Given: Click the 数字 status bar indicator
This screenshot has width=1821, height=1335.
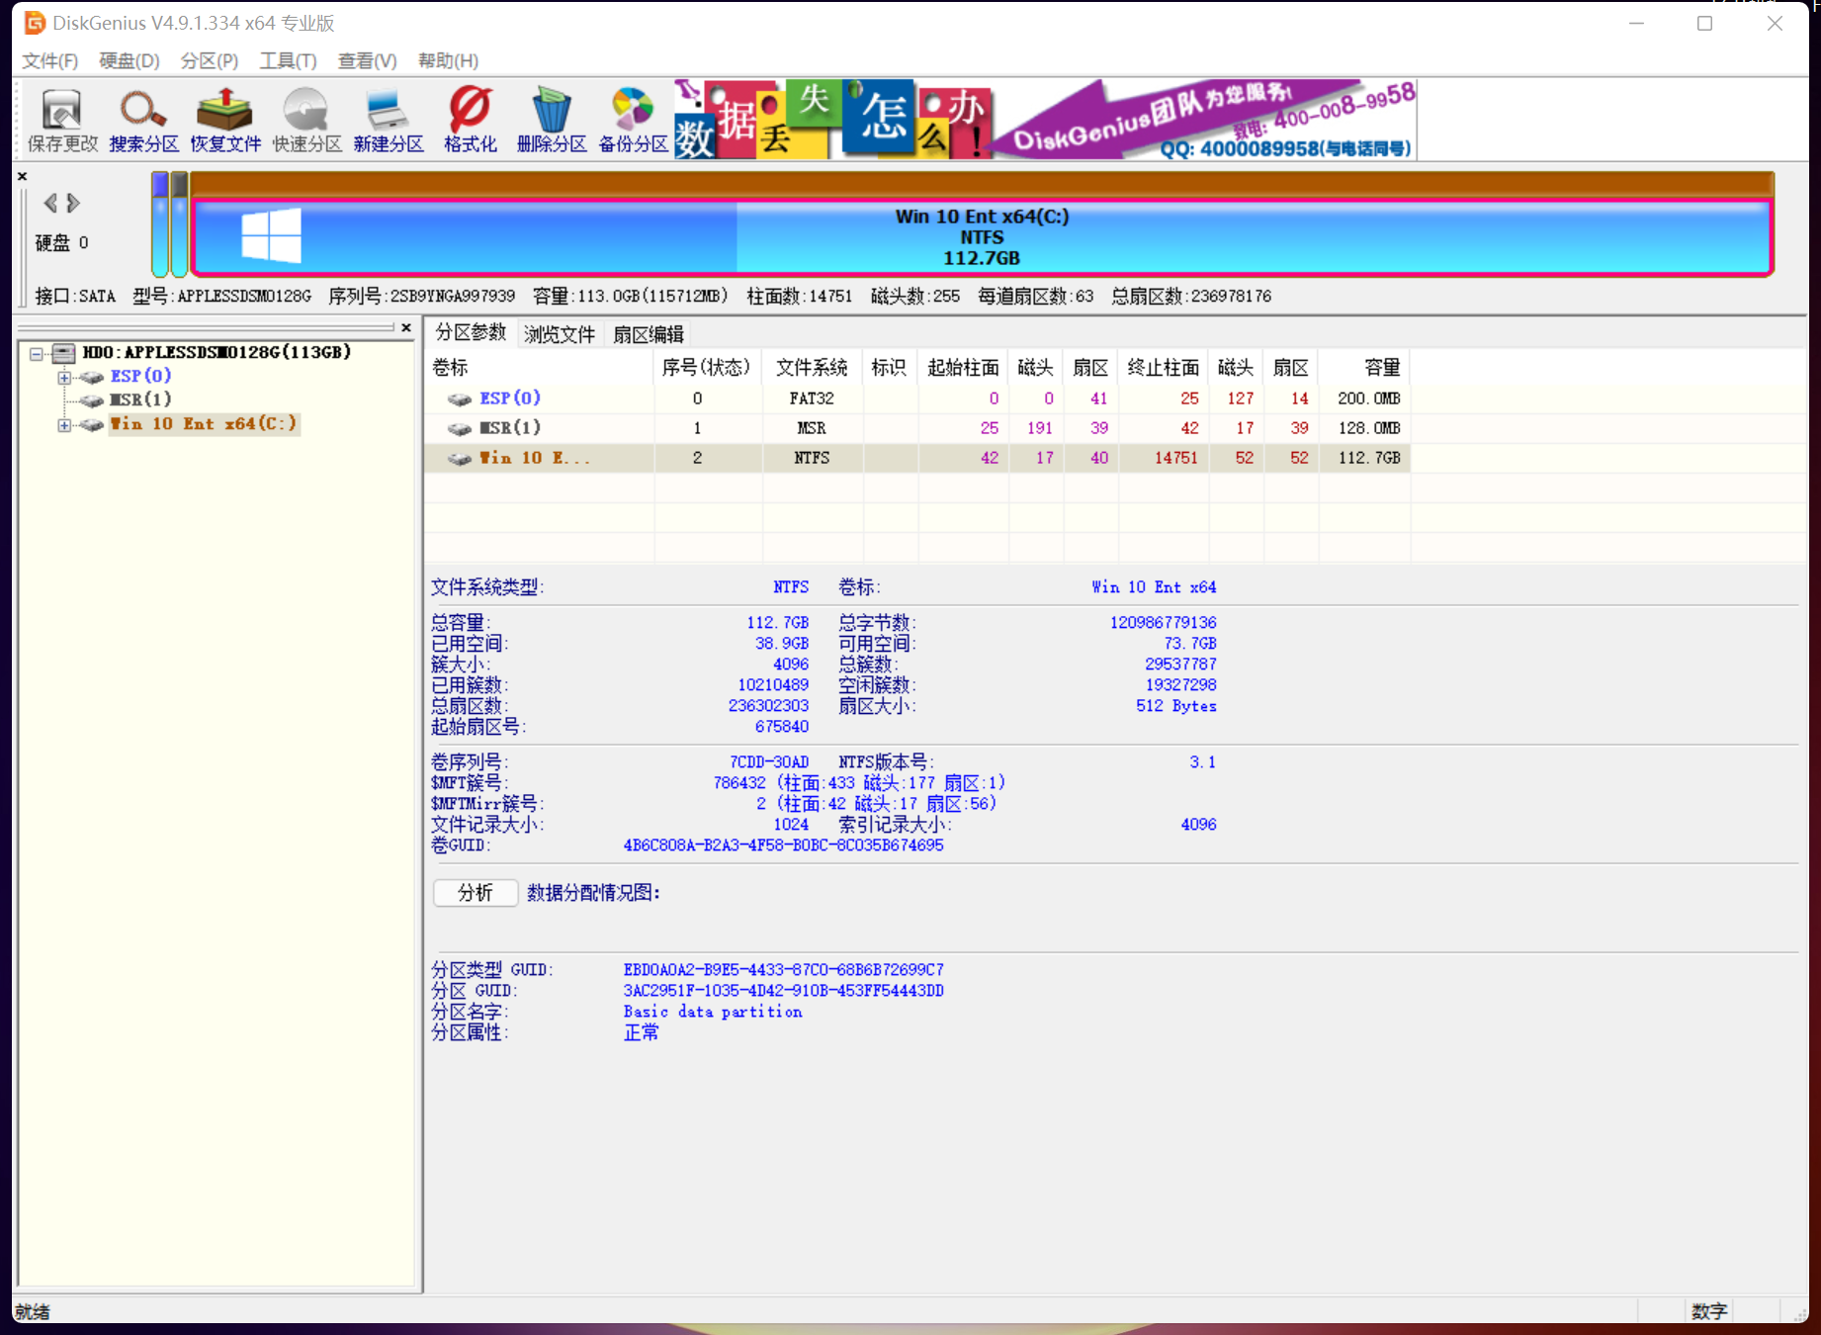Looking at the screenshot, I should [x=1709, y=1311].
